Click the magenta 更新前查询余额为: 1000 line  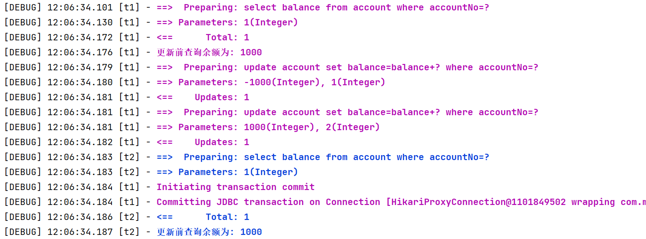click(x=133, y=52)
